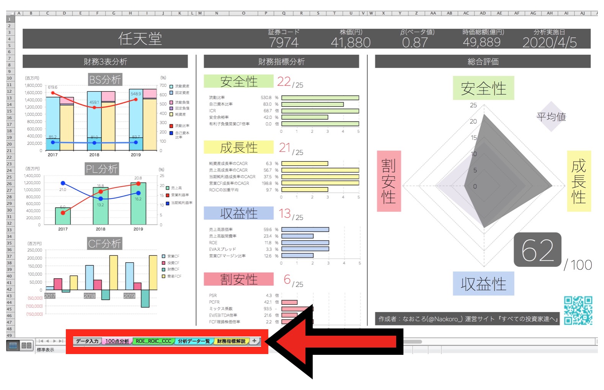The height and width of the screenshot is (390, 604).
Task: Click the 投資CF legend swatch in CF chart
Action: (163, 263)
